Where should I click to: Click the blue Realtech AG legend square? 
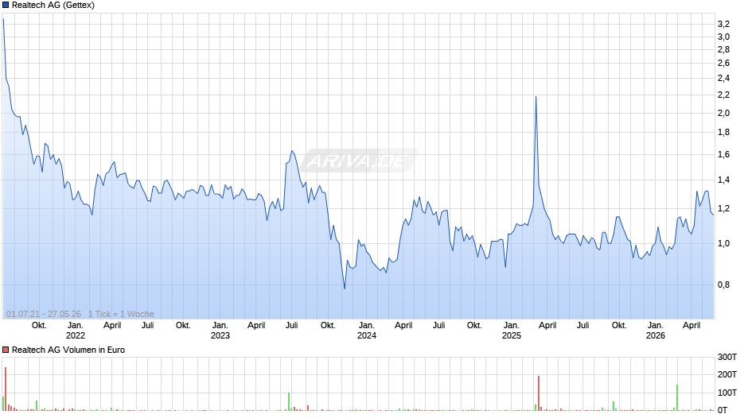pos(6,6)
